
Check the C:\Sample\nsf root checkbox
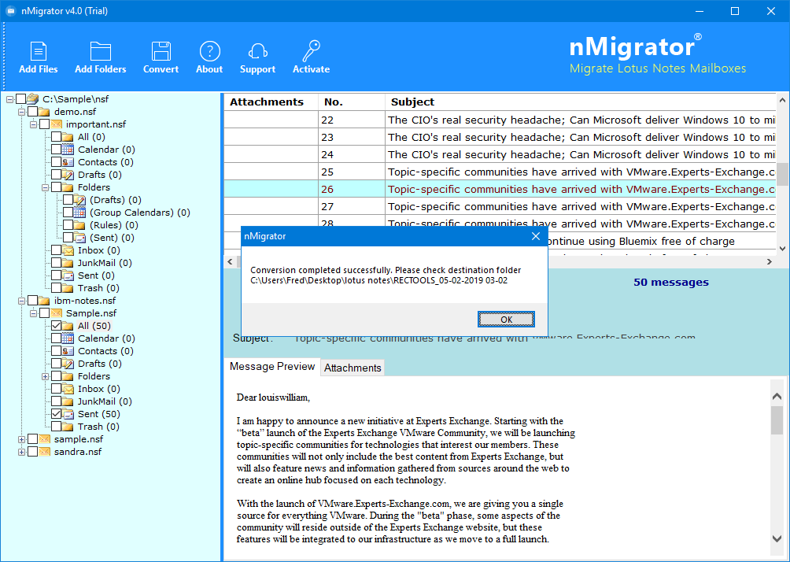pos(20,99)
